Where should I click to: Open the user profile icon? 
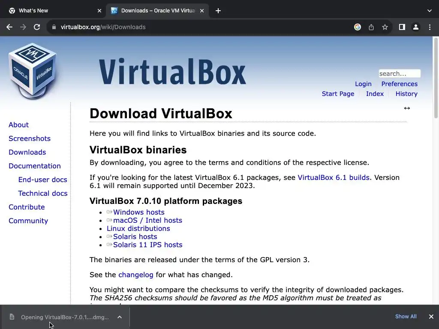(x=416, y=27)
